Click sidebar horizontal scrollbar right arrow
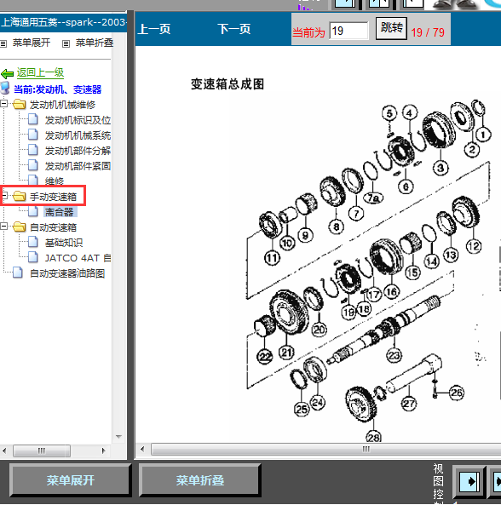501x505 pixels. coord(103,450)
